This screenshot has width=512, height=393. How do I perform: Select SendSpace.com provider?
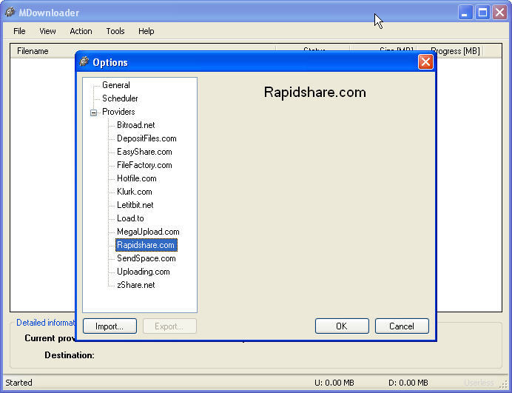click(146, 258)
